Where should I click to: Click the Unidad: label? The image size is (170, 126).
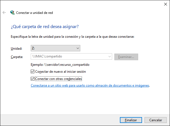16,49
